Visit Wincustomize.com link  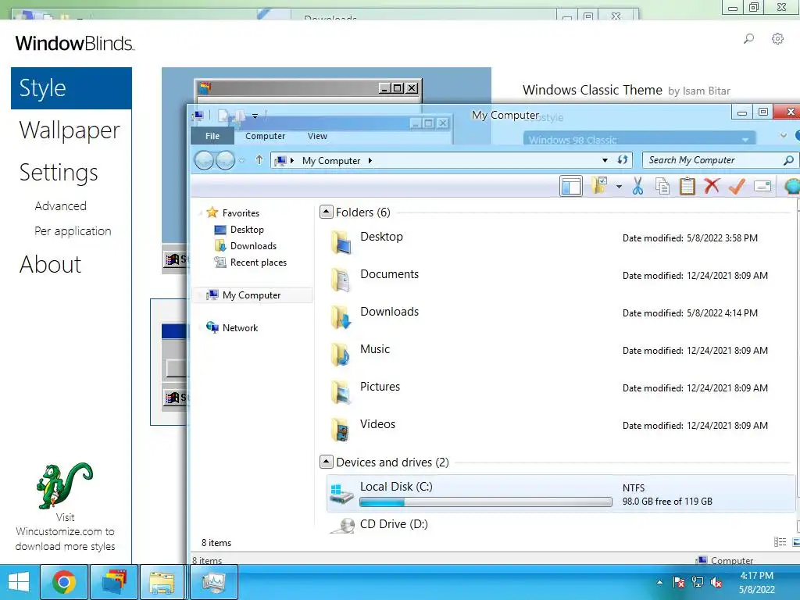click(x=66, y=531)
